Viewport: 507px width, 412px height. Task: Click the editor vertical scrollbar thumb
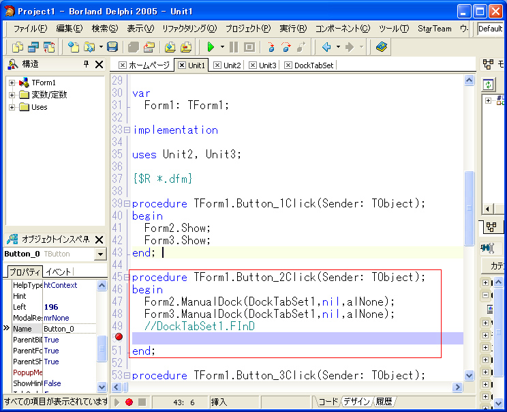click(469, 209)
